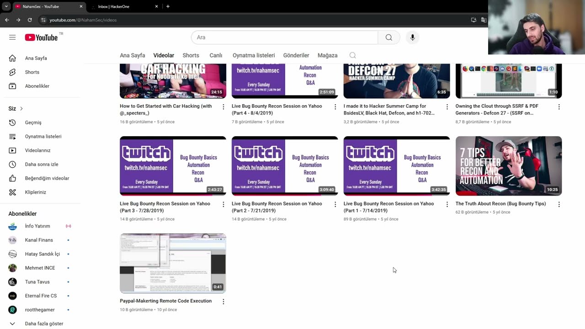Start voice search with microphone icon
This screenshot has height=329, width=585.
[412, 37]
